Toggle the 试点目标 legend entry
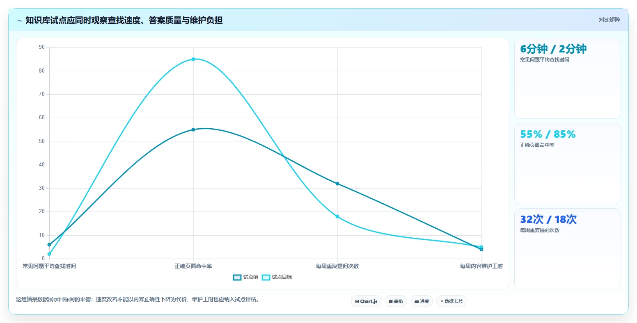637x323 pixels. [x=277, y=277]
